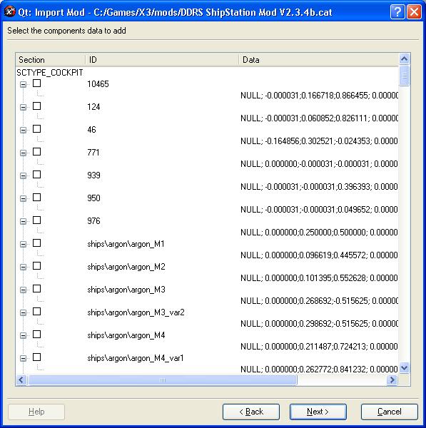Collapse the 771 tree node
The image size is (426, 428).
tap(24, 153)
